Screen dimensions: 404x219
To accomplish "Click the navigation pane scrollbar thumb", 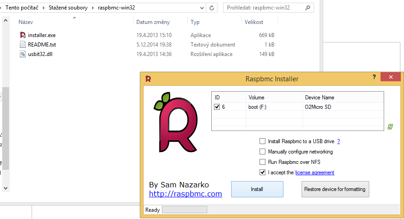I will coord(6,128).
